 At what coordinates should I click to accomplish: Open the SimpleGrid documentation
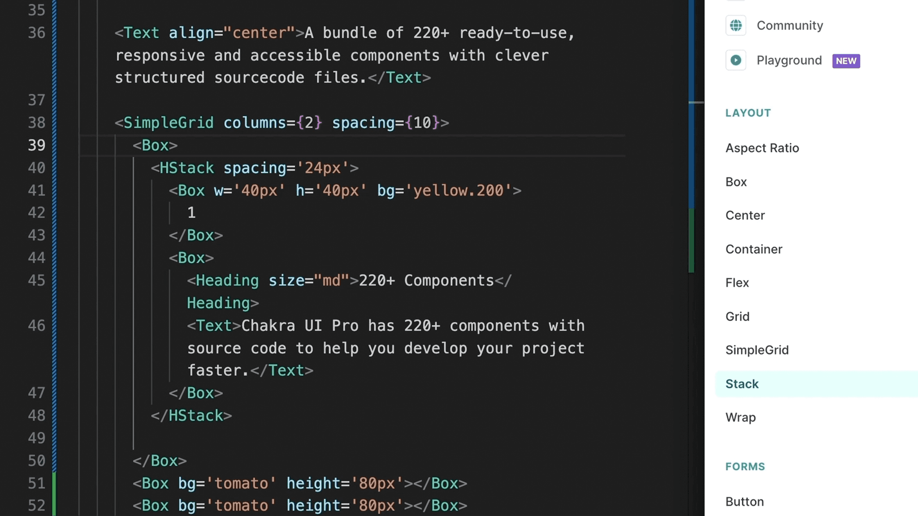[x=757, y=350]
